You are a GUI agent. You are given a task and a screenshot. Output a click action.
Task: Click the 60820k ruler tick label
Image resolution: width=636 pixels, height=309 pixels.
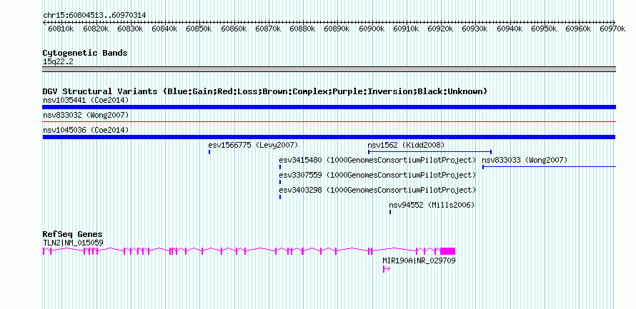click(95, 29)
